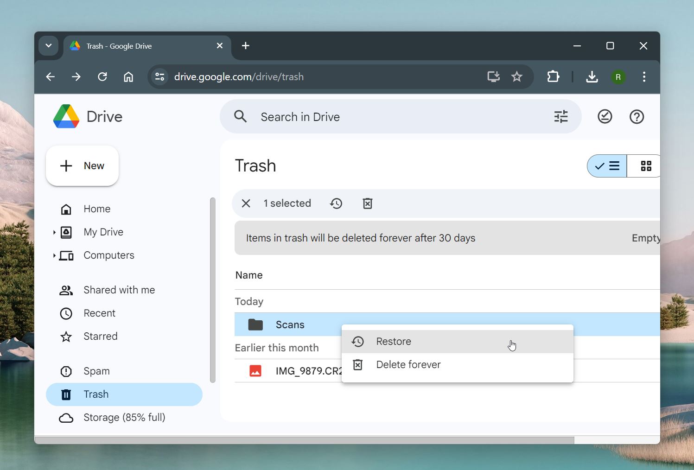Open a new browser tab
Image resolution: width=694 pixels, height=470 pixels.
246,45
